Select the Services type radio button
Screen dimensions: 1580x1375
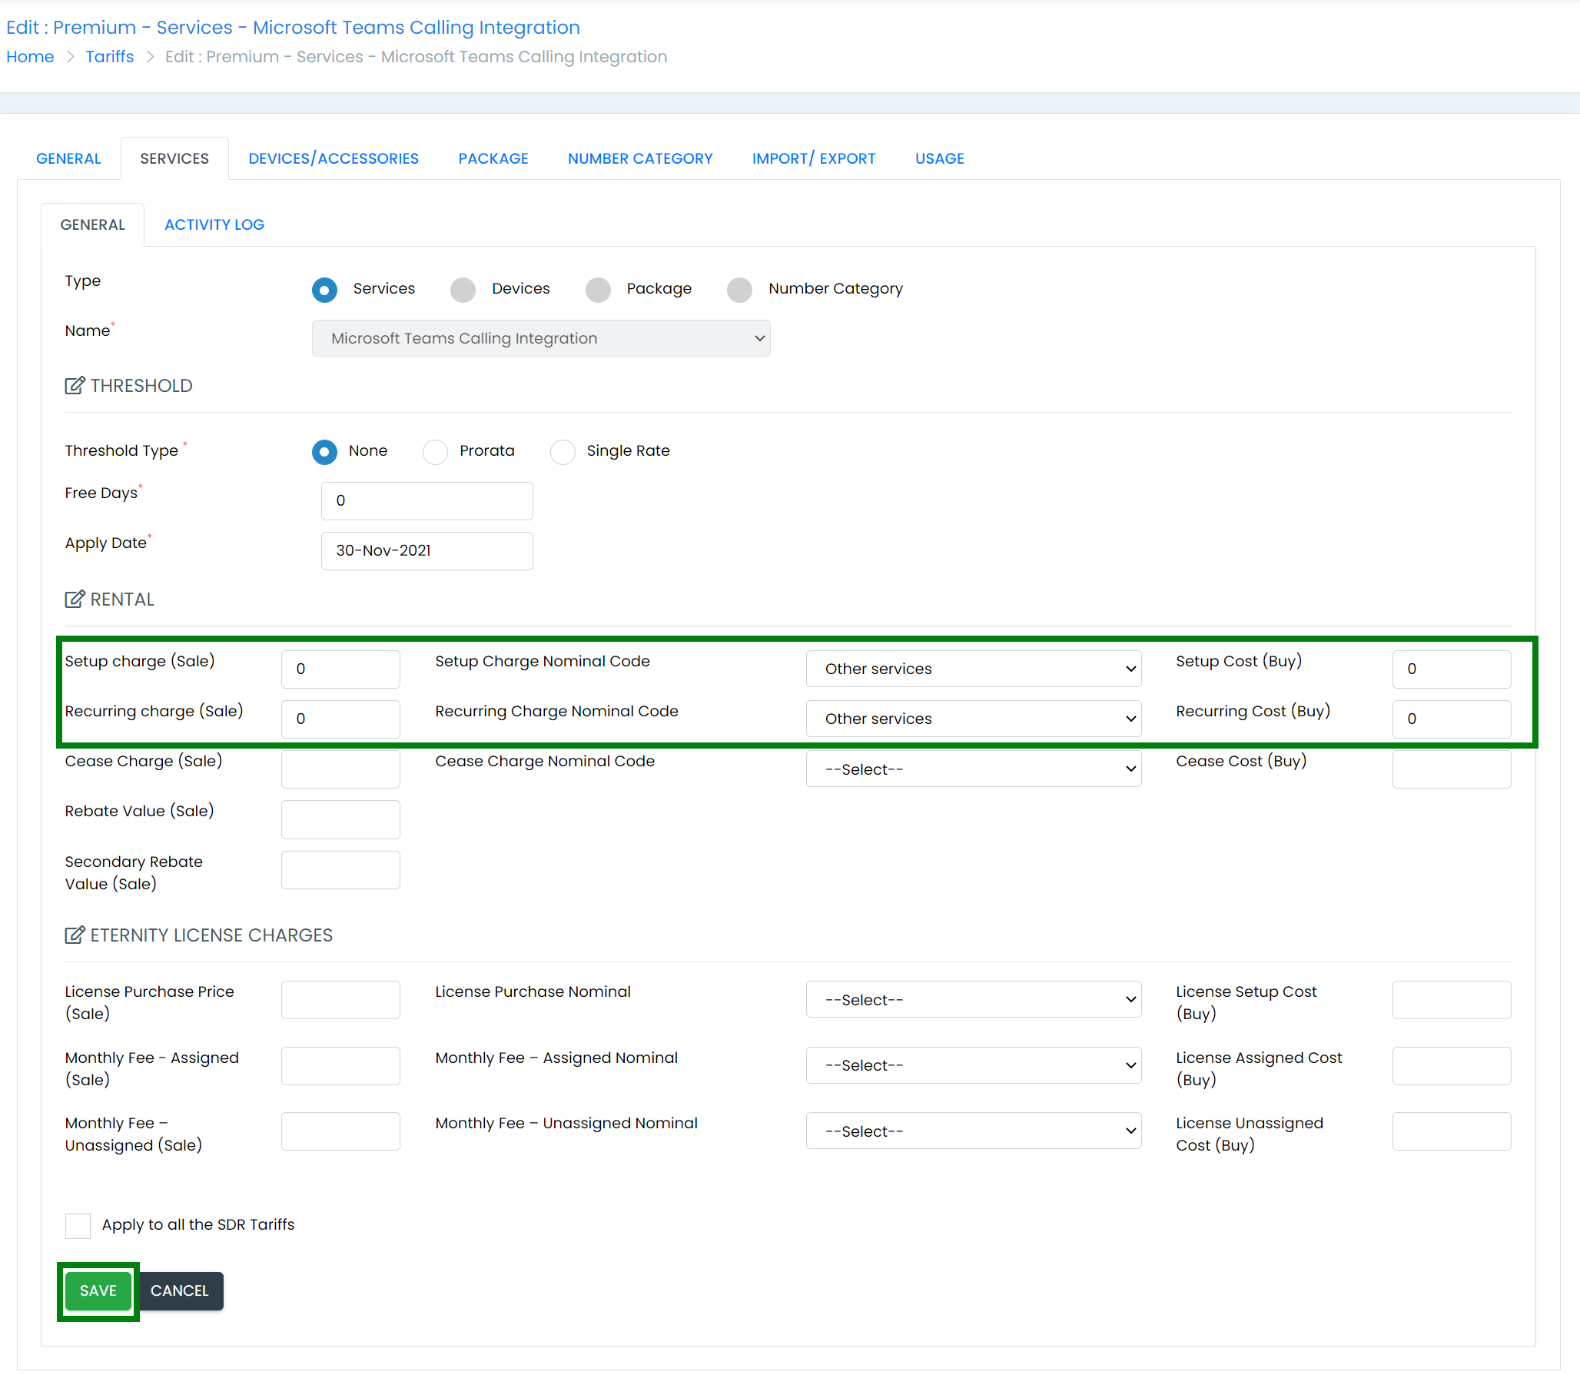[x=324, y=290]
